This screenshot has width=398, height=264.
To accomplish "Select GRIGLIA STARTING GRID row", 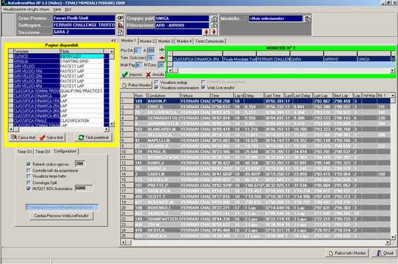I will [x=58, y=61].
